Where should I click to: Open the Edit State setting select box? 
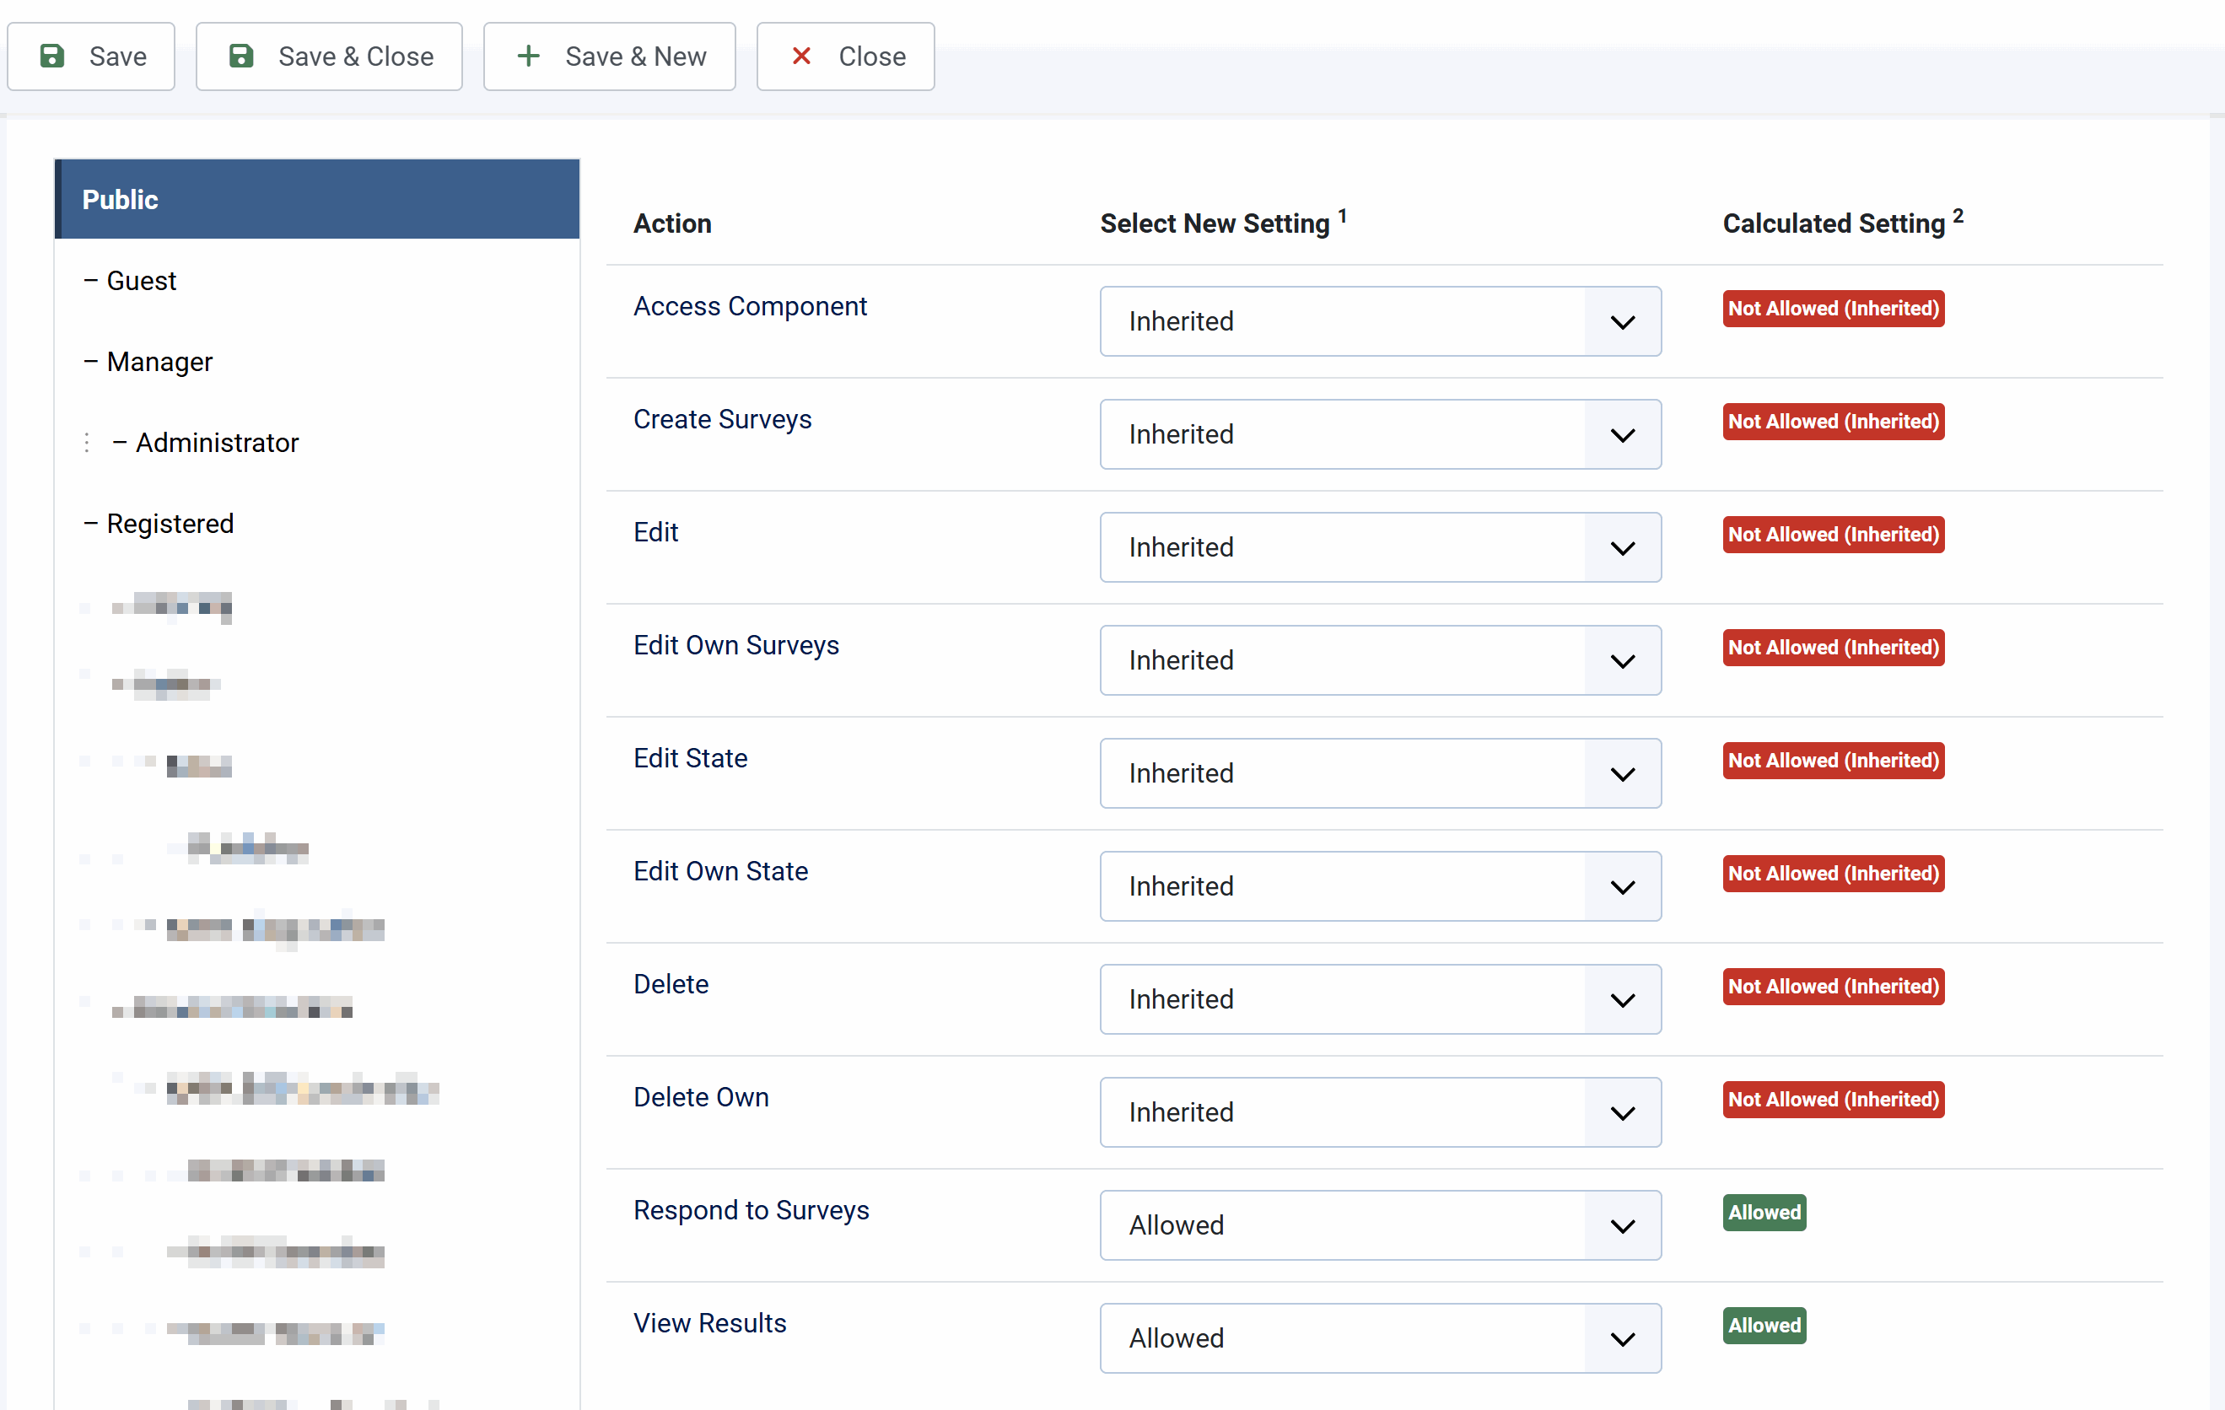click(1379, 773)
